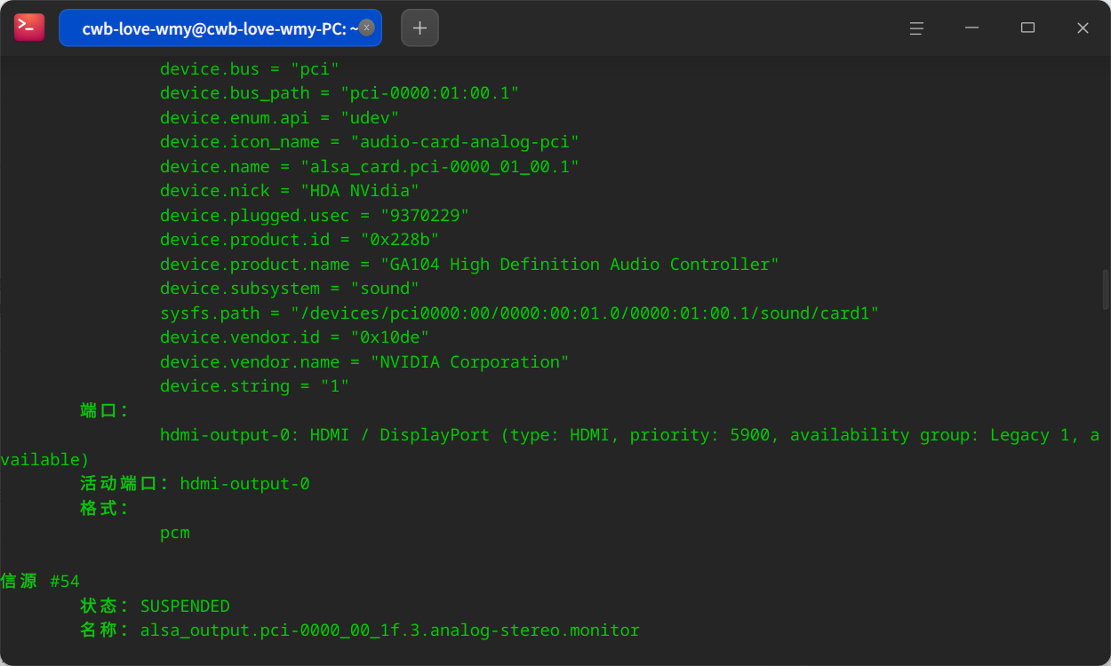Maximize the terminal window
The width and height of the screenshot is (1111, 666).
coord(1027,28)
